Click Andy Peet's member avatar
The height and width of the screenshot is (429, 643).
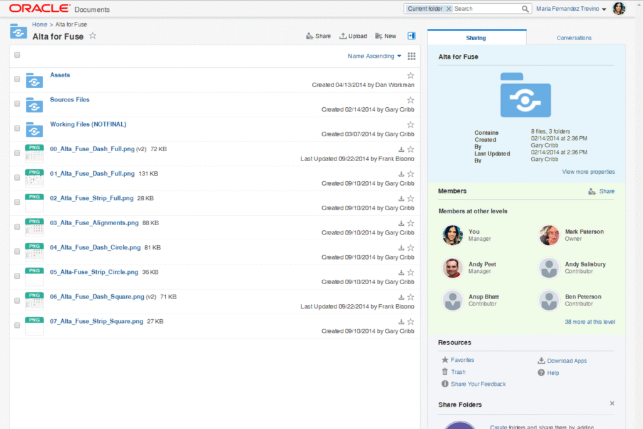click(453, 268)
